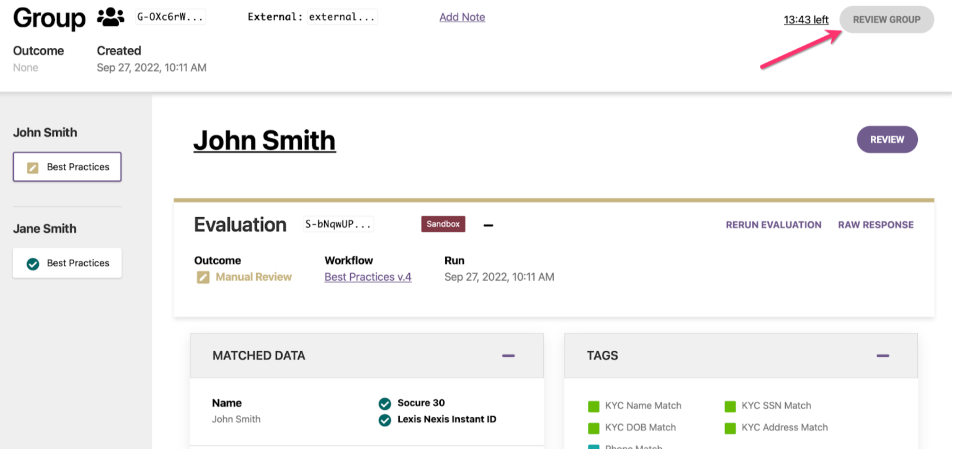This screenshot has height=449, width=959.
Task: Click the matched name value John Smith
Action: coord(236,419)
